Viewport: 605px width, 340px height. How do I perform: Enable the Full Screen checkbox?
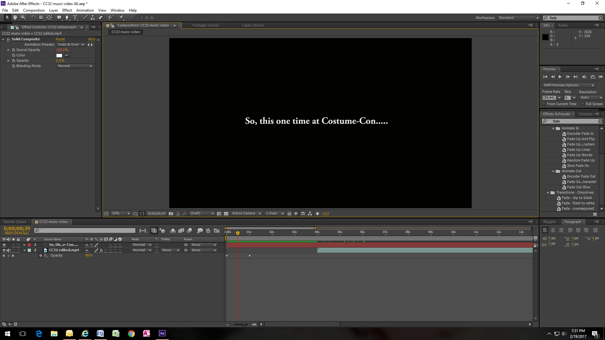(583, 104)
